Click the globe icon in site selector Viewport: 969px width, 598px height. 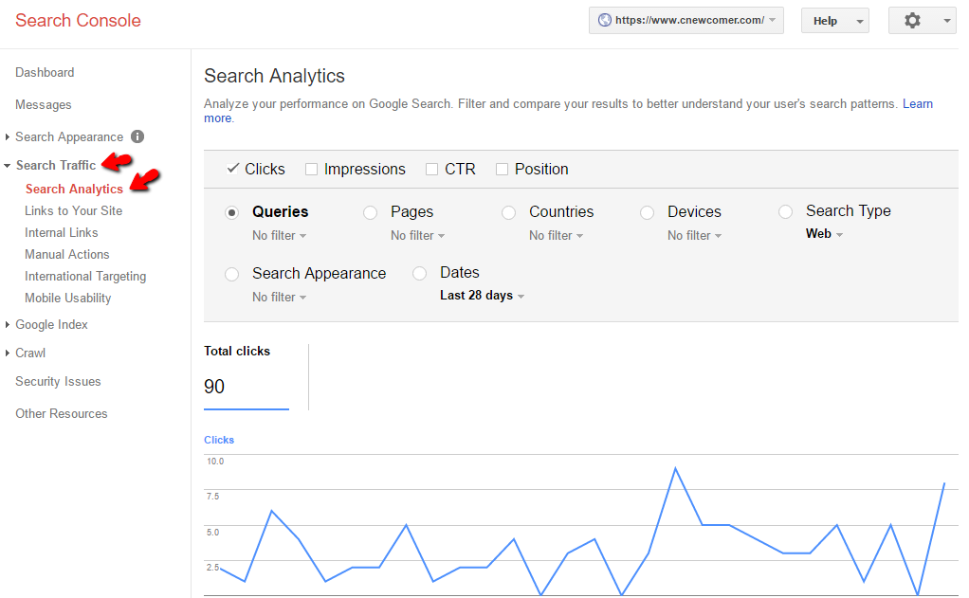coord(604,20)
